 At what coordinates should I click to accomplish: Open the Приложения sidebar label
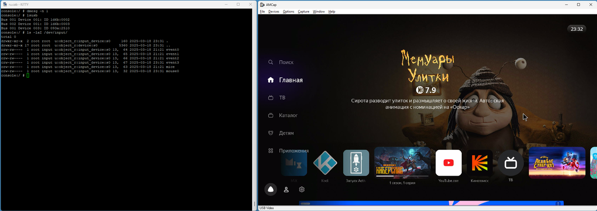[x=294, y=151]
